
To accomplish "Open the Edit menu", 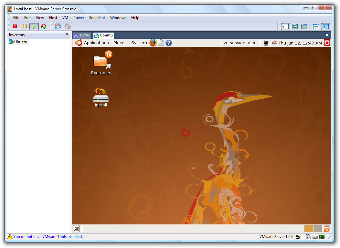I will coord(27,18).
